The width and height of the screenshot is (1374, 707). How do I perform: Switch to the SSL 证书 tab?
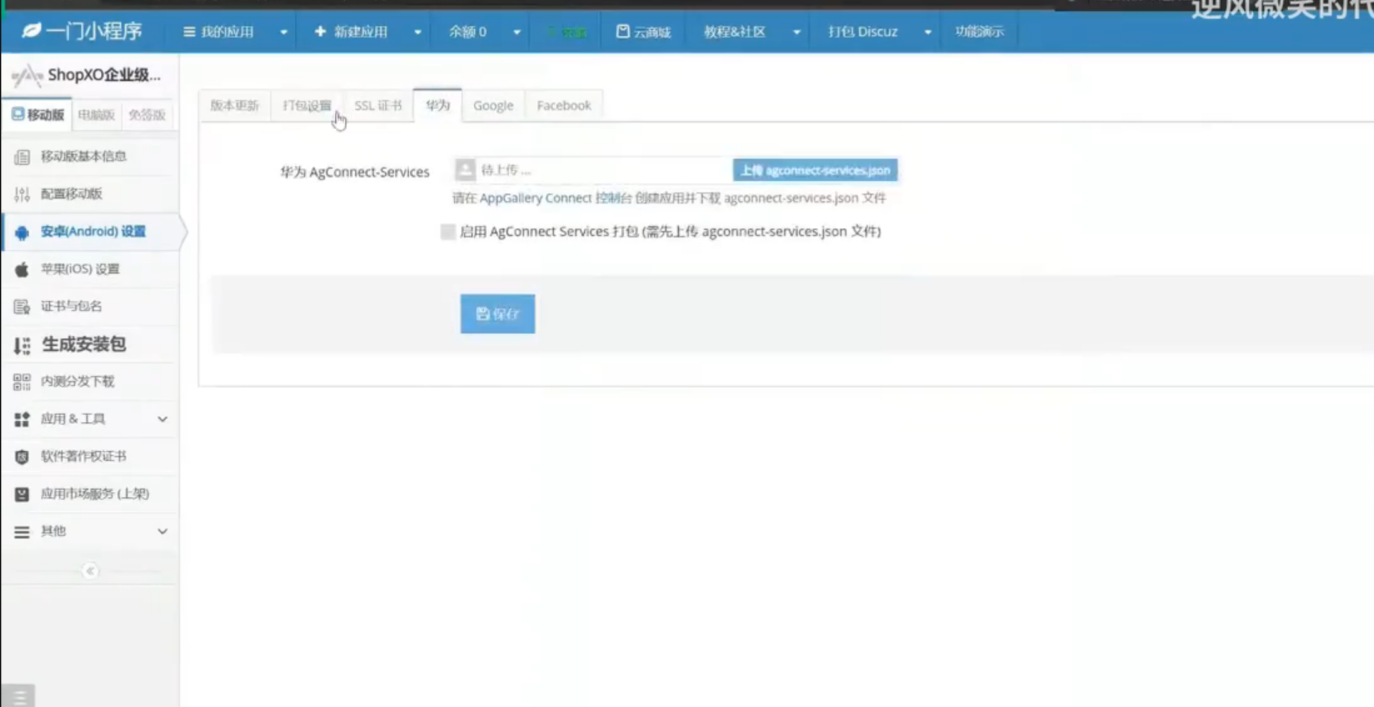click(378, 106)
